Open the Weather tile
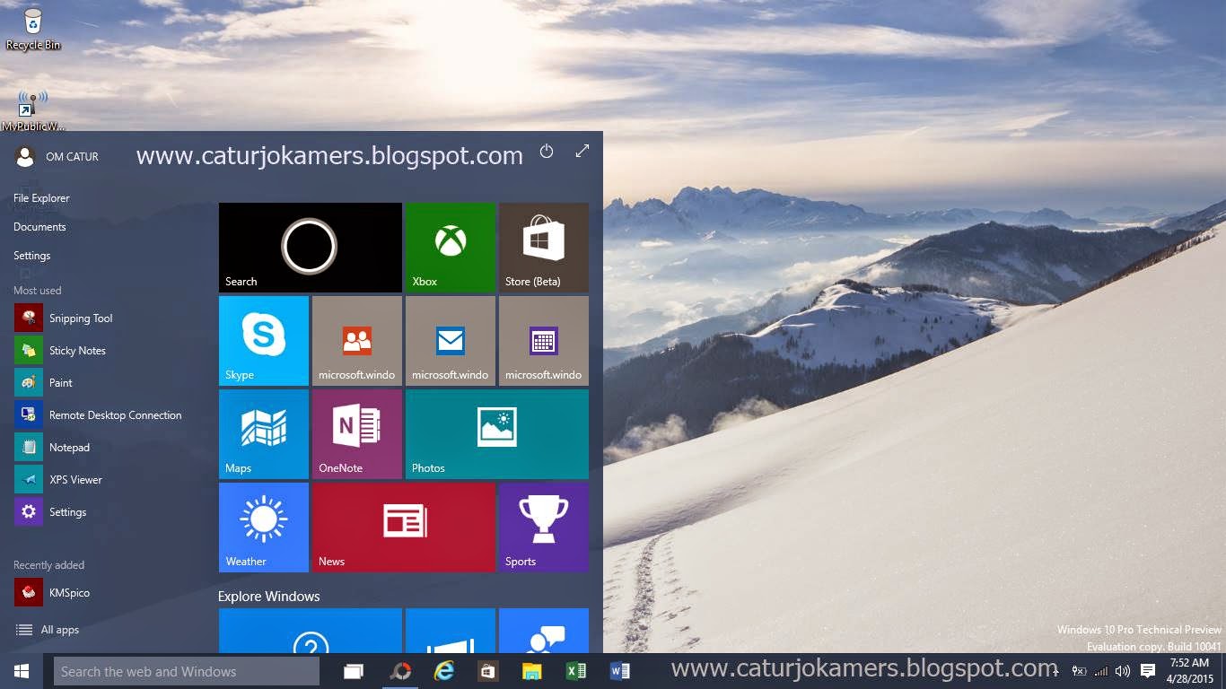1226x689 pixels. (263, 528)
